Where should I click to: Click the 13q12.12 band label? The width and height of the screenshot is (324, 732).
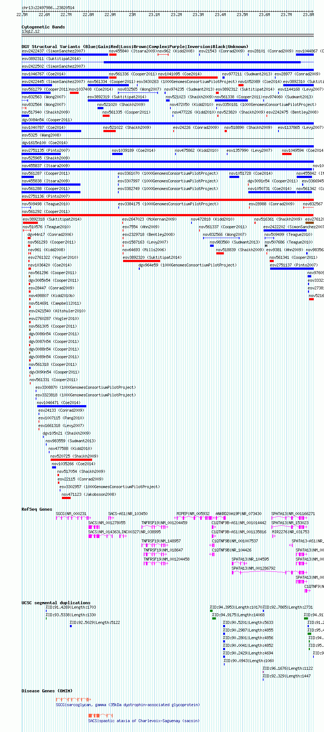pos(31,31)
